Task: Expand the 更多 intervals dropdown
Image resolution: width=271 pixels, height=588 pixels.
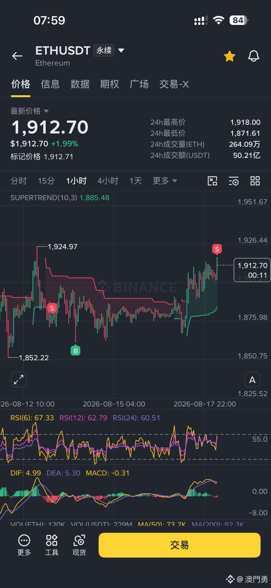Action: pyautogui.click(x=165, y=181)
